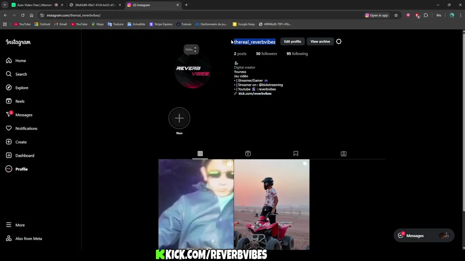Open Maps bookmark
This screenshot has width=465, height=261.
click(97, 24)
